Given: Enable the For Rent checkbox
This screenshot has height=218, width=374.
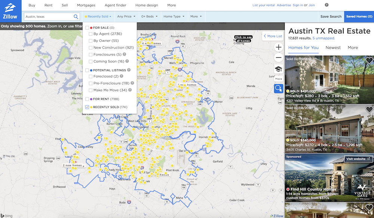Looking at the screenshot, I should pos(87,99).
